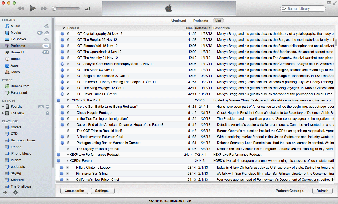Toggle checkbox for Hillary Clinton's Legacy
This screenshot has height=204, width=338.
tap(68, 168)
